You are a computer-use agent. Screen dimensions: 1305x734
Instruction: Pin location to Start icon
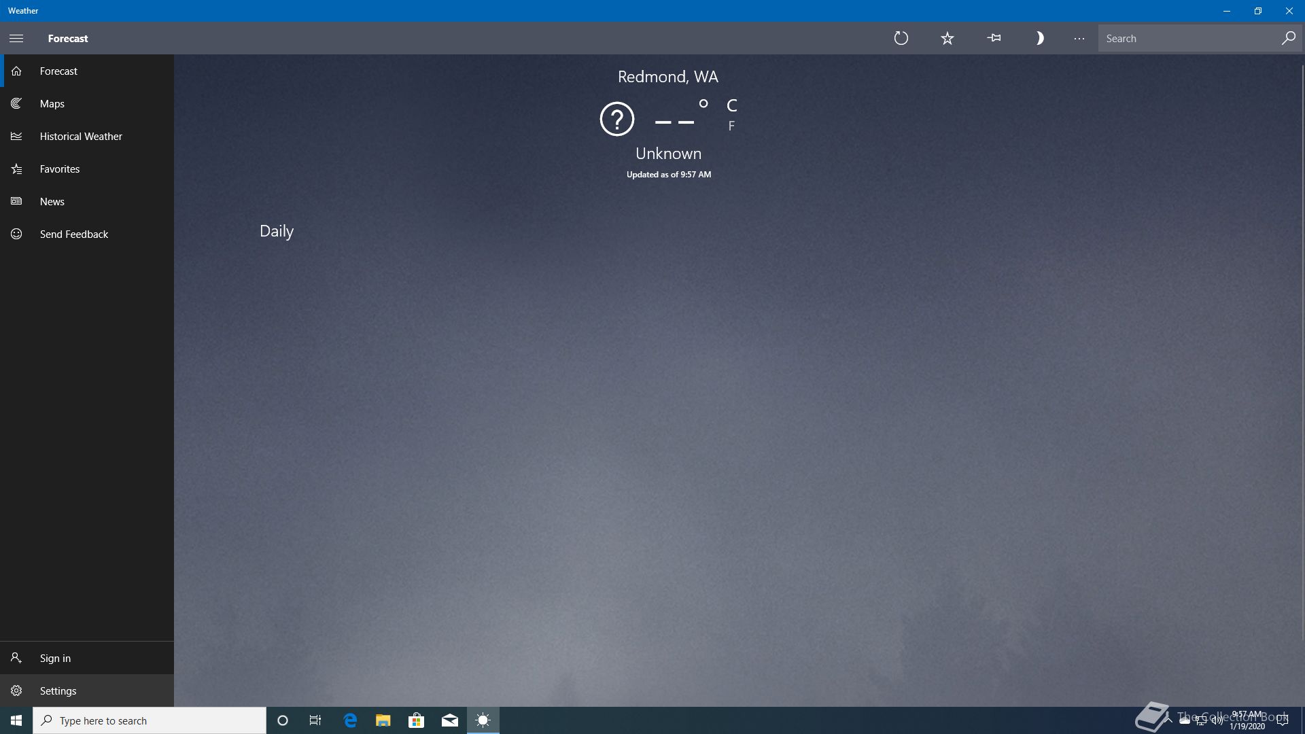994,39
